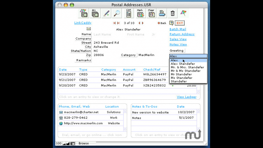Viewport: 263px width, 148px height.
Task: Click the ALL records toolbar icon
Action: pyautogui.click(x=95, y=13)
